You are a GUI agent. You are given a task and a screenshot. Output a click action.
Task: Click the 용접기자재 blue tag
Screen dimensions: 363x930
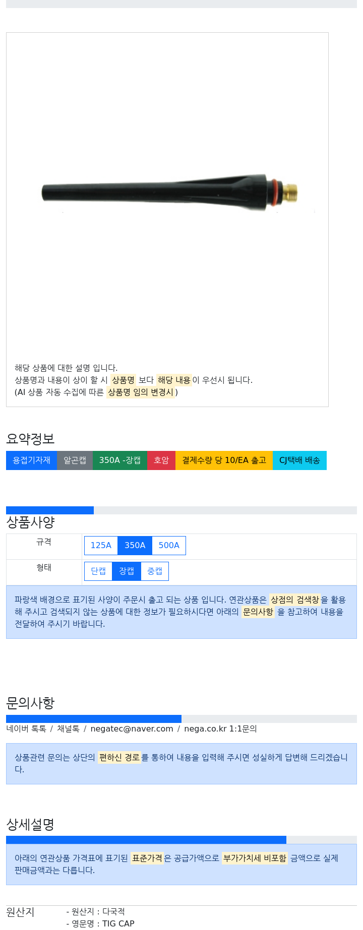pyautogui.click(x=31, y=460)
